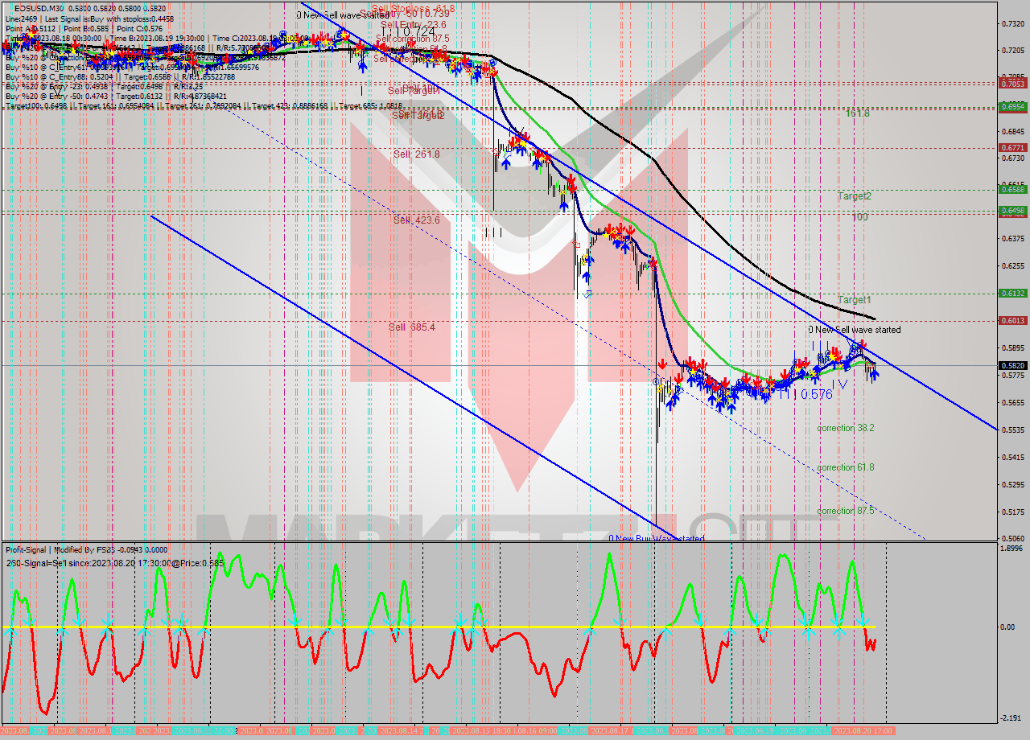Click the 0.6255 price axis value
Image resolution: width=1030 pixels, height=740 pixels.
(1011, 266)
